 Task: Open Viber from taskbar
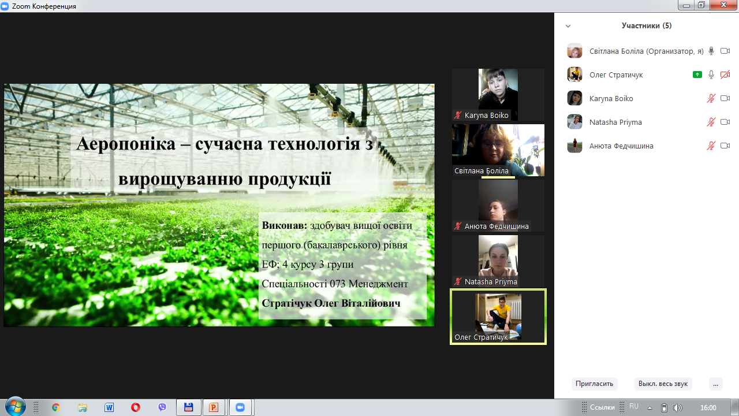[x=162, y=407]
